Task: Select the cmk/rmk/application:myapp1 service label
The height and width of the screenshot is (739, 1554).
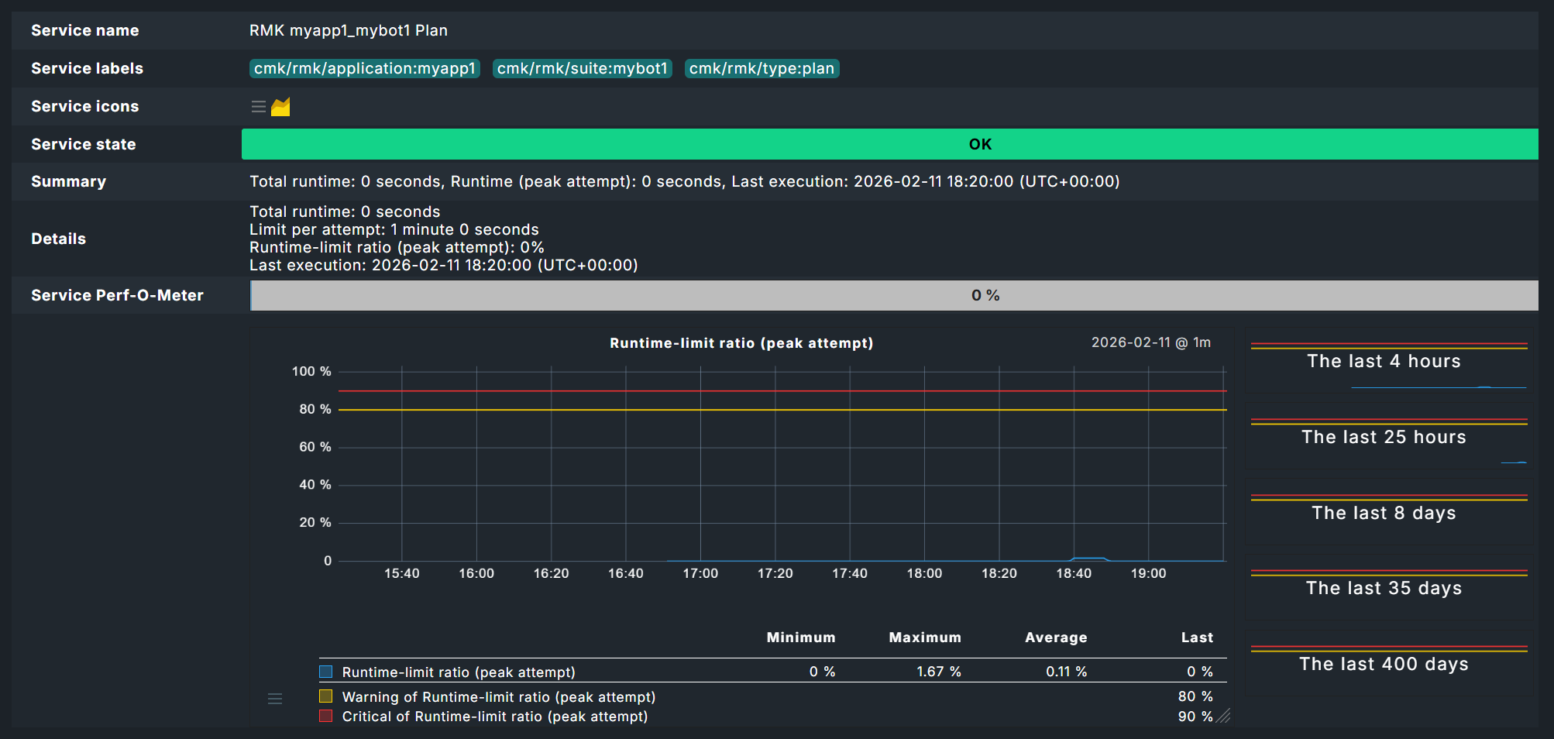Action: pos(364,68)
